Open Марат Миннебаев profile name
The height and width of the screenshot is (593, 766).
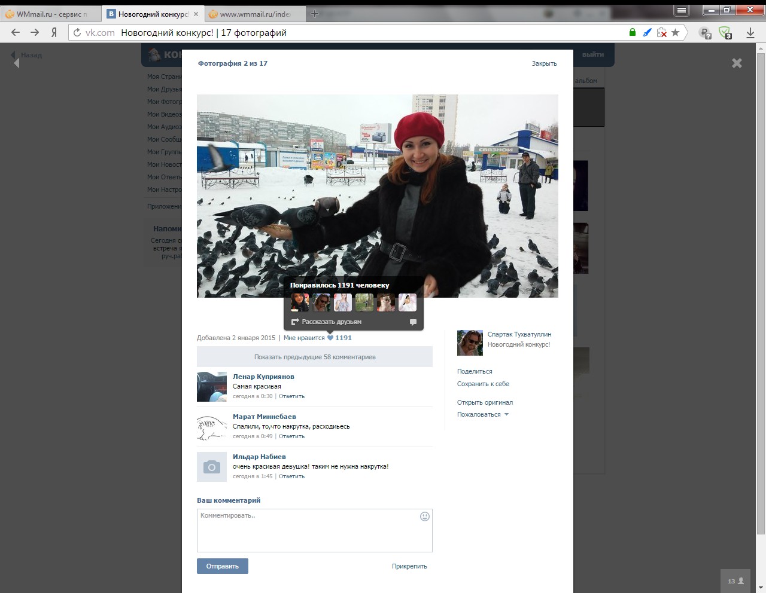tap(265, 417)
